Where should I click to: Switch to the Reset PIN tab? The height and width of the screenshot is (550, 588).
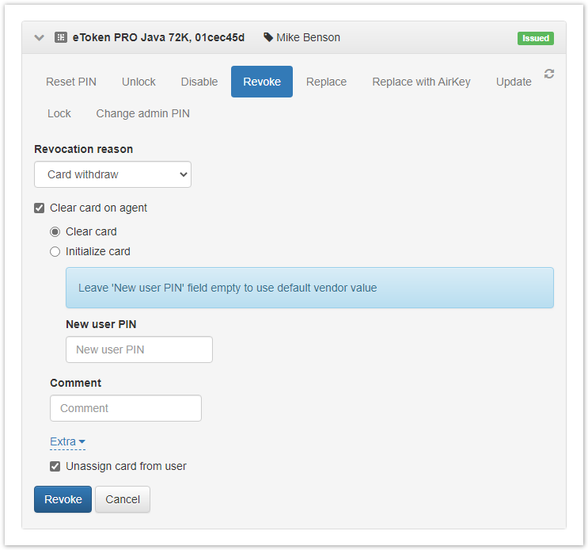click(71, 82)
